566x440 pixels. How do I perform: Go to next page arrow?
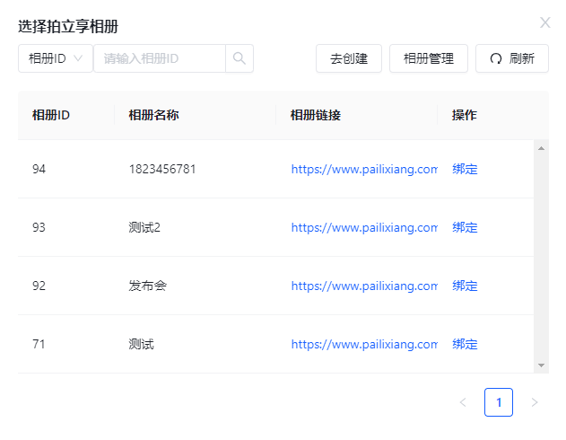click(535, 402)
